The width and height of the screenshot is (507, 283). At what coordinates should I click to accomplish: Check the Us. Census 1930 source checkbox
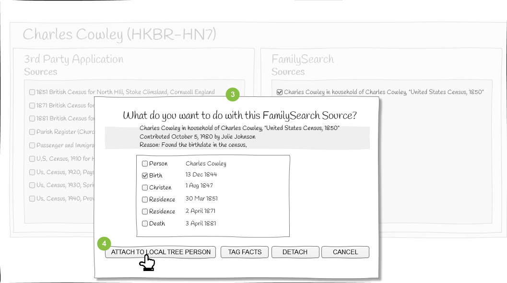point(32,185)
